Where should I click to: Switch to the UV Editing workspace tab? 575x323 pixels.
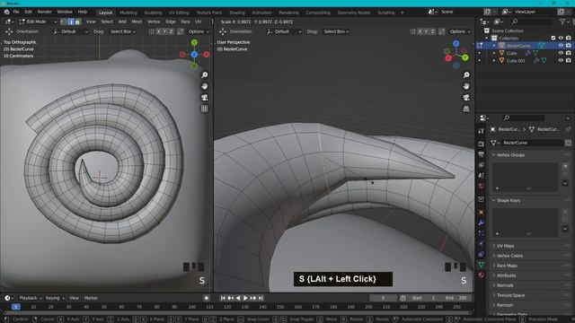179,13
